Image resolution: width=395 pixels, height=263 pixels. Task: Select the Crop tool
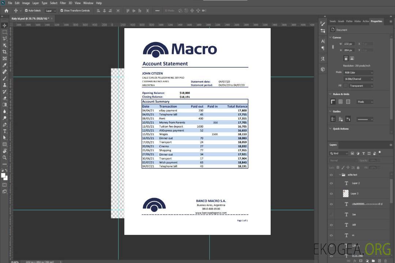click(4, 52)
